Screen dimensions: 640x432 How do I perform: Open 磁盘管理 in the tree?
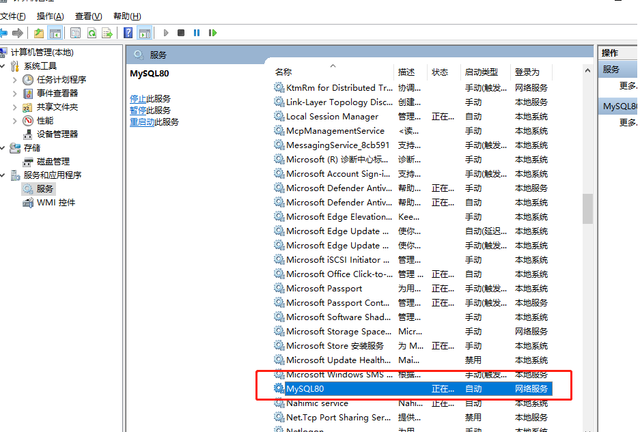click(x=53, y=162)
